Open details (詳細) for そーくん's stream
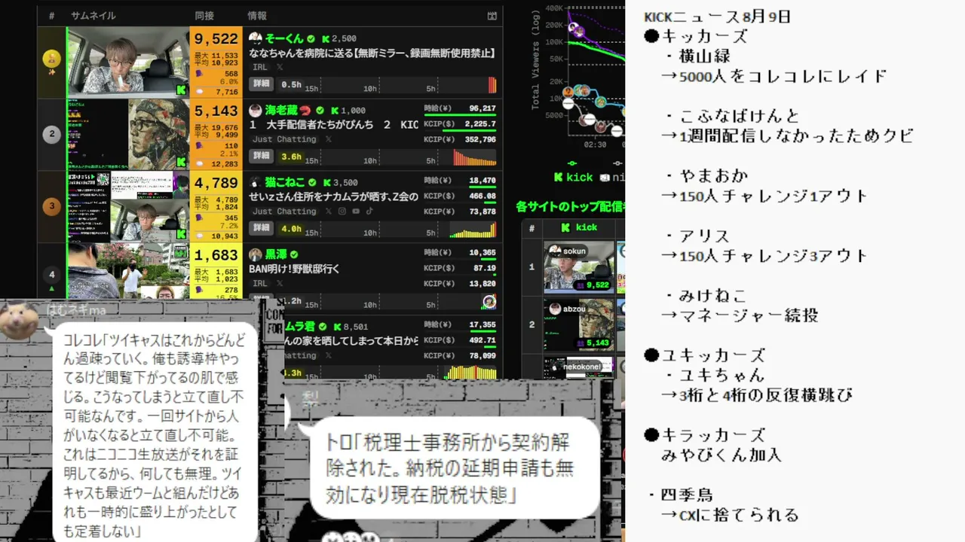965x542 pixels. [261, 84]
